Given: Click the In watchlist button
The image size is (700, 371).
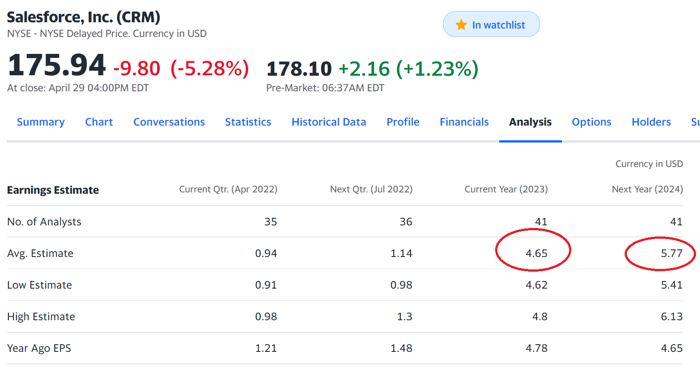Looking at the screenshot, I should [x=491, y=24].
